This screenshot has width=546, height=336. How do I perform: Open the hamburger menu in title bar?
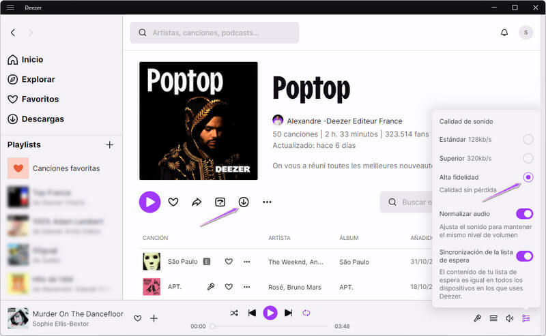pyautogui.click(x=10, y=7)
